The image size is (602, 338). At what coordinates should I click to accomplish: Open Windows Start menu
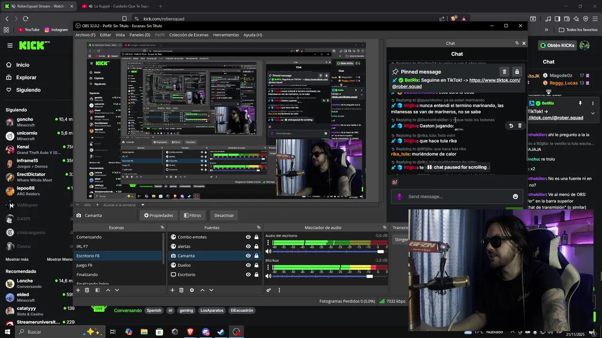tap(8, 332)
